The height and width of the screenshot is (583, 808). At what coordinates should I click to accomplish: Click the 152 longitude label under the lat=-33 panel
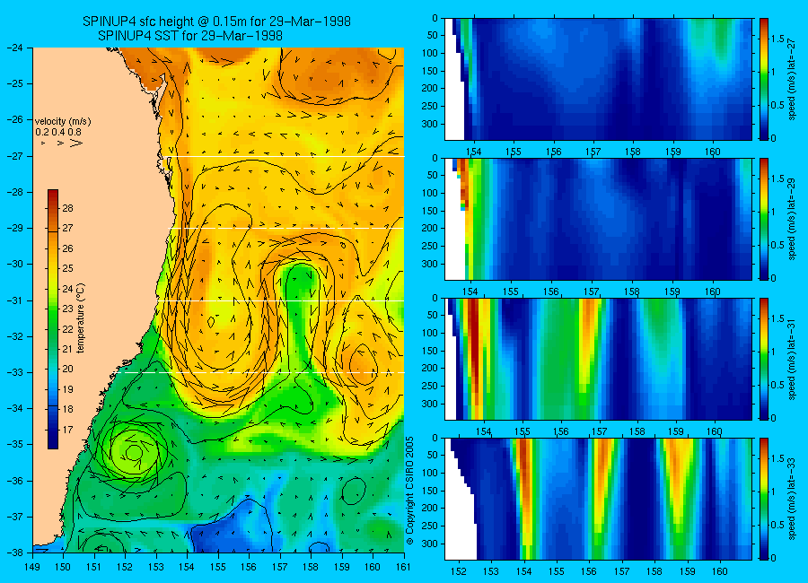point(458,571)
